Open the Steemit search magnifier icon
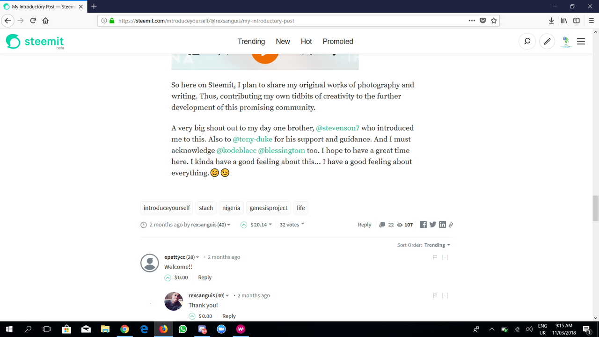The image size is (599, 337). (x=527, y=41)
